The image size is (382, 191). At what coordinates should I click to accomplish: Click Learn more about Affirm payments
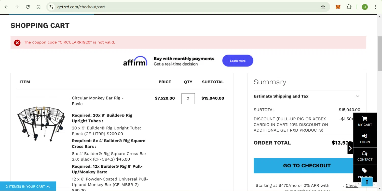click(238, 61)
